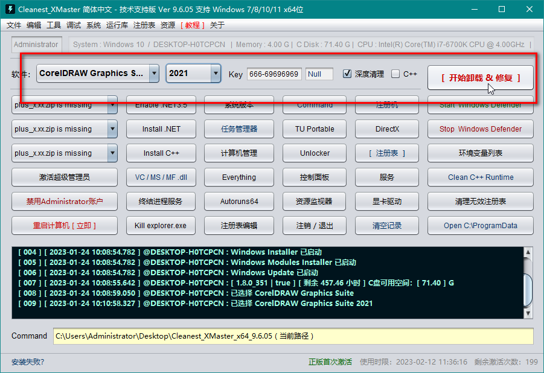544x373 pixels.
Task: Open the 文件 menu
Action: [x=14, y=25]
